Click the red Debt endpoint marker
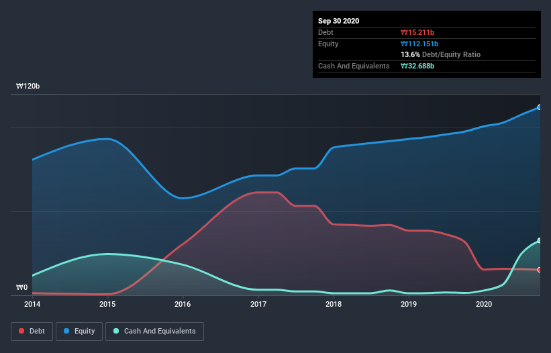 [x=540, y=270]
